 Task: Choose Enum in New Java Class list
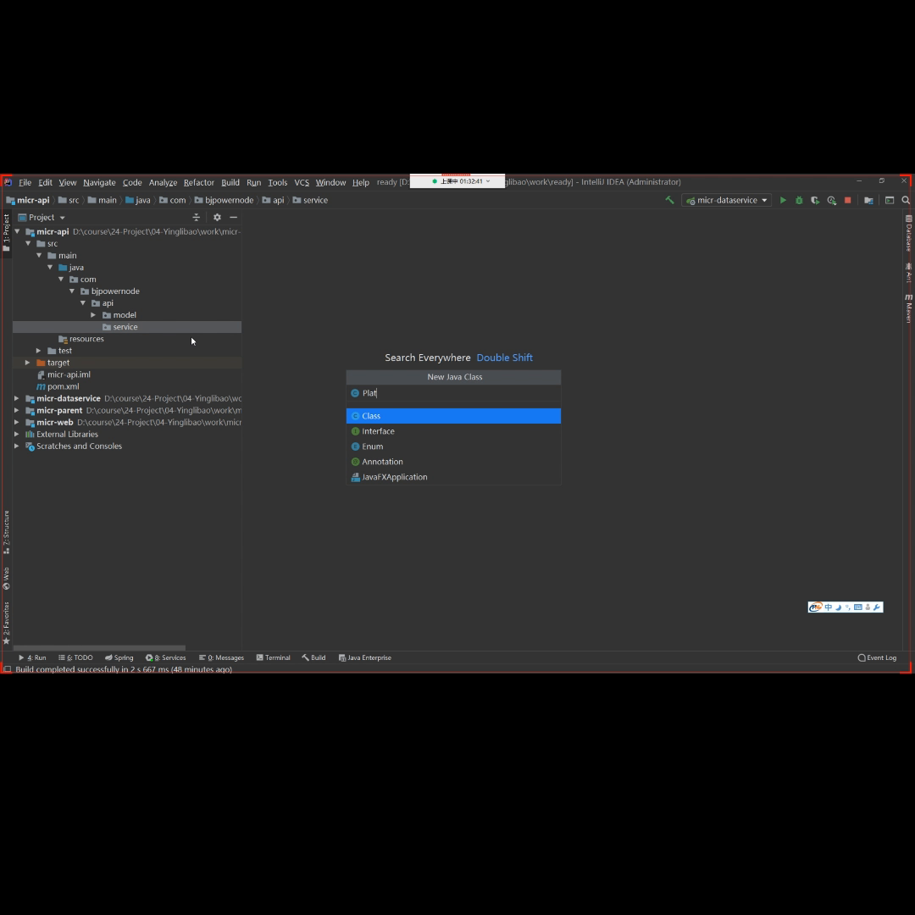pos(453,446)
